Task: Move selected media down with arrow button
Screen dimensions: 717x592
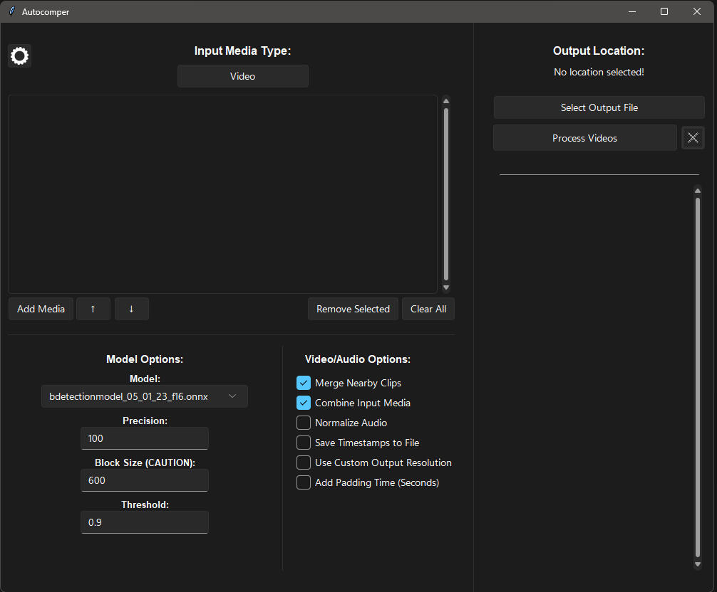Action: click(x=131, y=309)
